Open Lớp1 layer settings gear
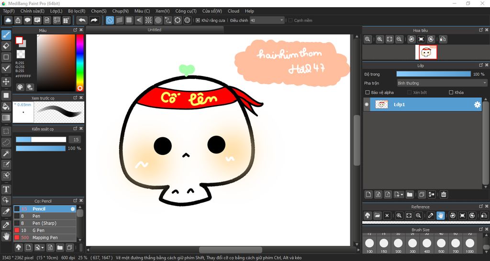Viewport: 490px width, 261px height. click(477, 105)
